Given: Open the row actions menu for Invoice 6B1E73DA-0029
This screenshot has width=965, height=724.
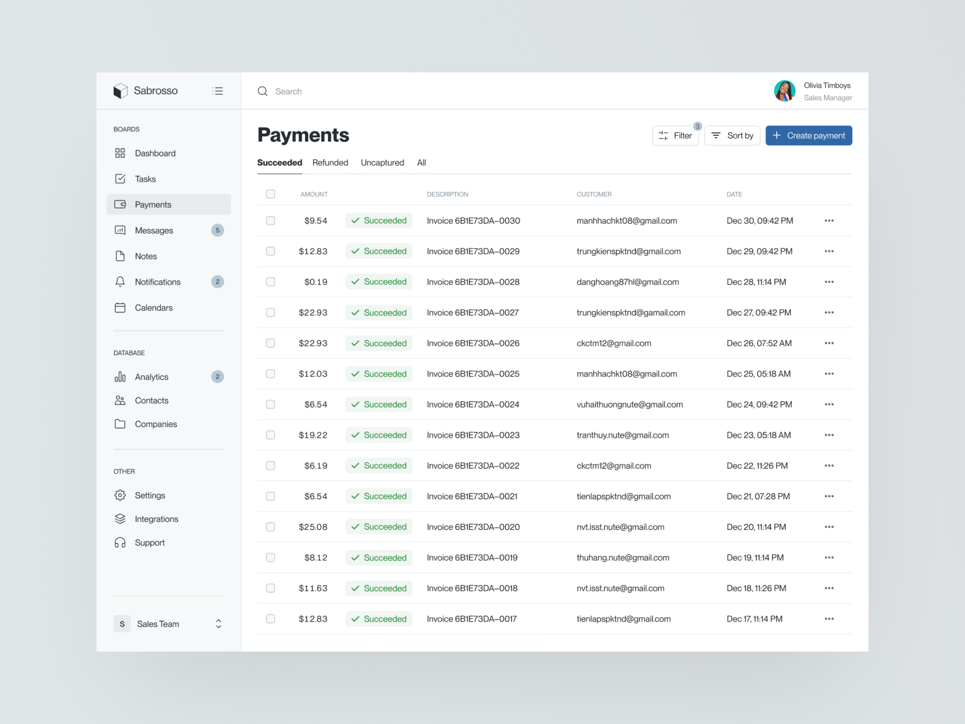Looking at the screenshot, I should click(x=829, y=251).
